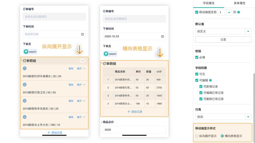The width and height of the screenshot is (255, 143).
Task: Select 横向表格显示 radio option
Action: tap(222, 136)
